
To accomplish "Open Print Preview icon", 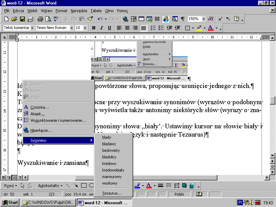I will pos(48,19).
